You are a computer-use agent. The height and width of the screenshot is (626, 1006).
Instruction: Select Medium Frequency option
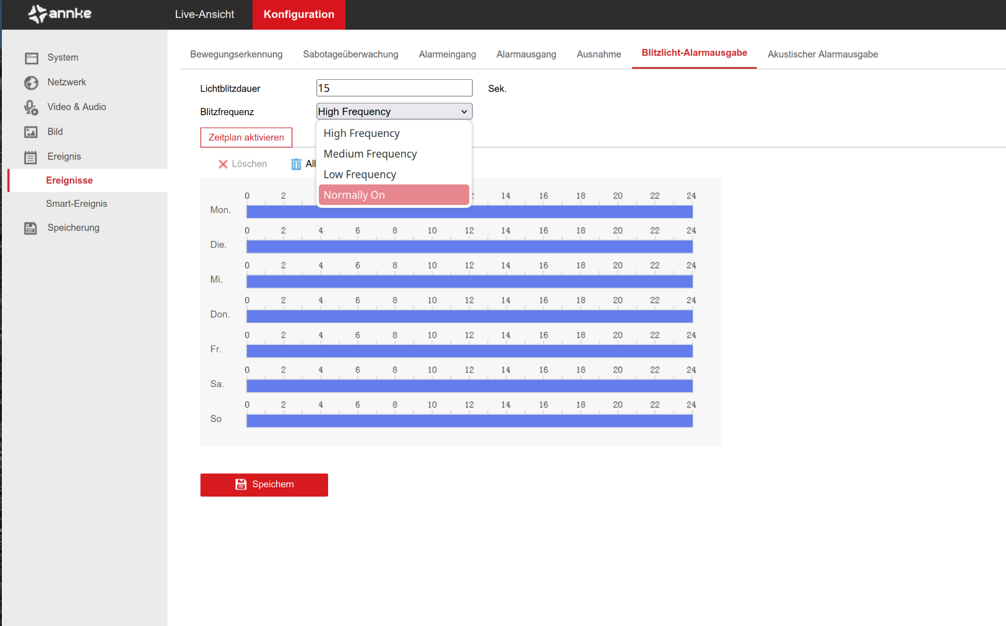[x=370, y=154]
